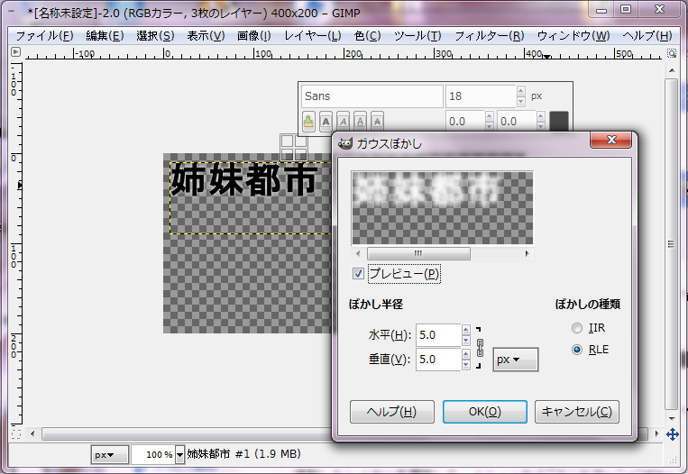
Task: Open the 編集(E) menu
Action: (105, 35)
